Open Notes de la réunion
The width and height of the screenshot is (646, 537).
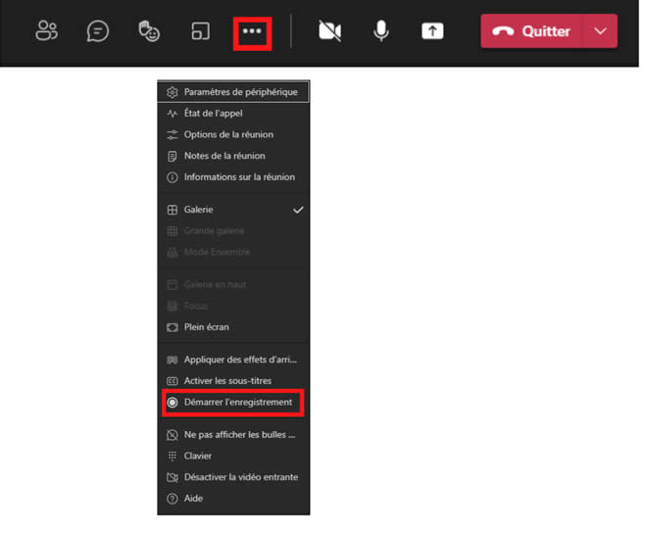click(x=233, y=156)
